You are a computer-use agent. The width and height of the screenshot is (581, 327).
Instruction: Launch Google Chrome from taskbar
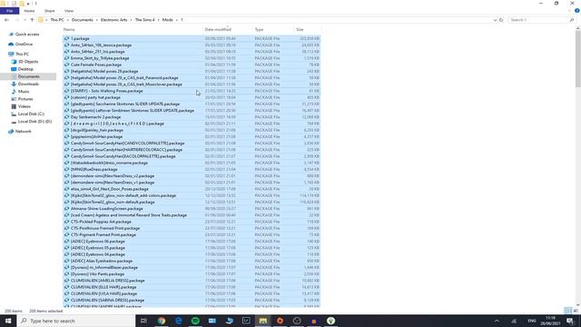coord(162,321)
